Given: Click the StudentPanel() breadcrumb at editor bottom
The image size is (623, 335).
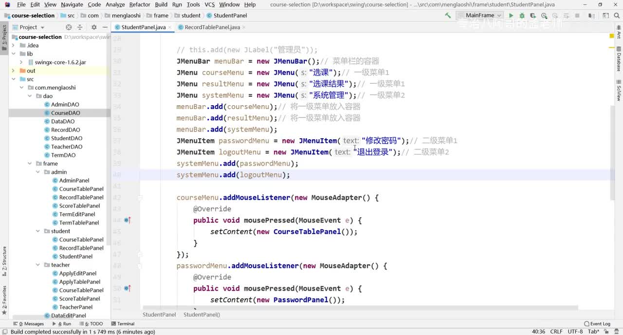Looking at the screenshot, I should pyautogui.click(x=202, y=315).
